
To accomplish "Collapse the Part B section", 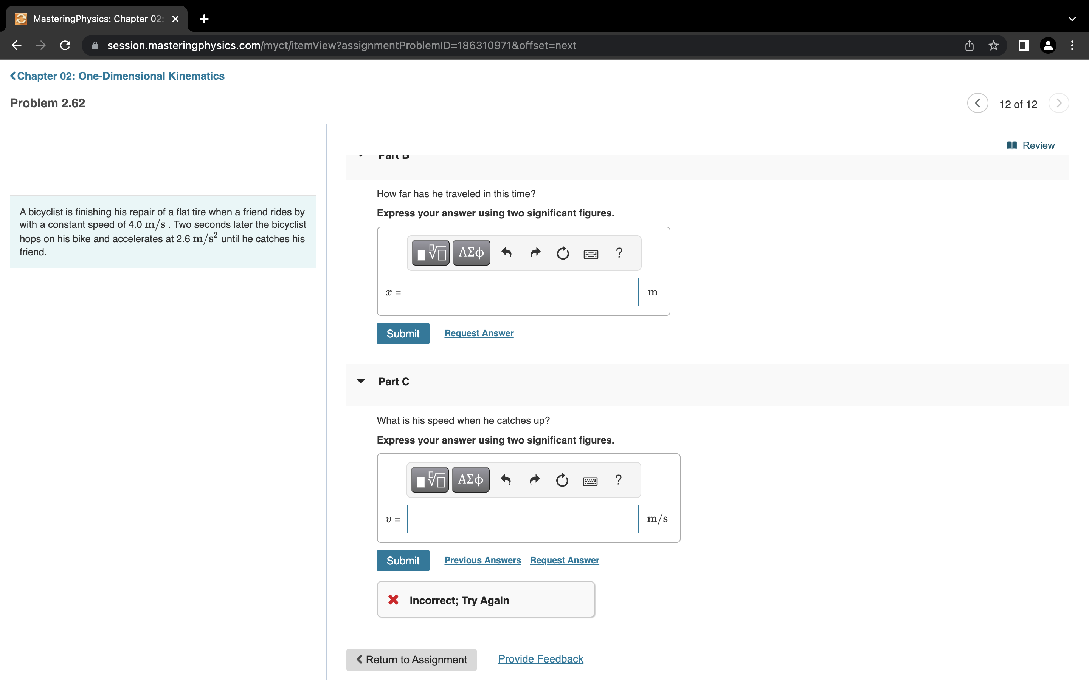I will coord(360,156).
